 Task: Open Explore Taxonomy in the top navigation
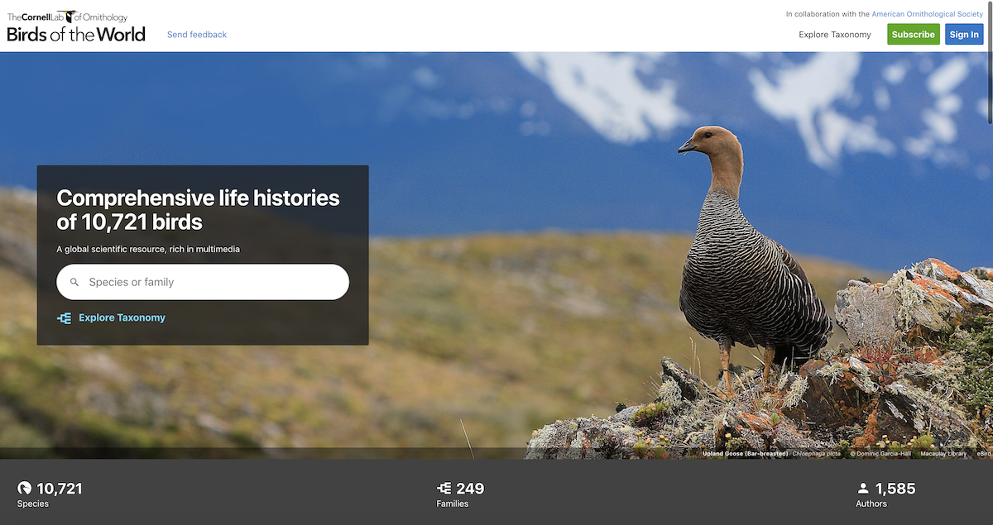(835, 35)
